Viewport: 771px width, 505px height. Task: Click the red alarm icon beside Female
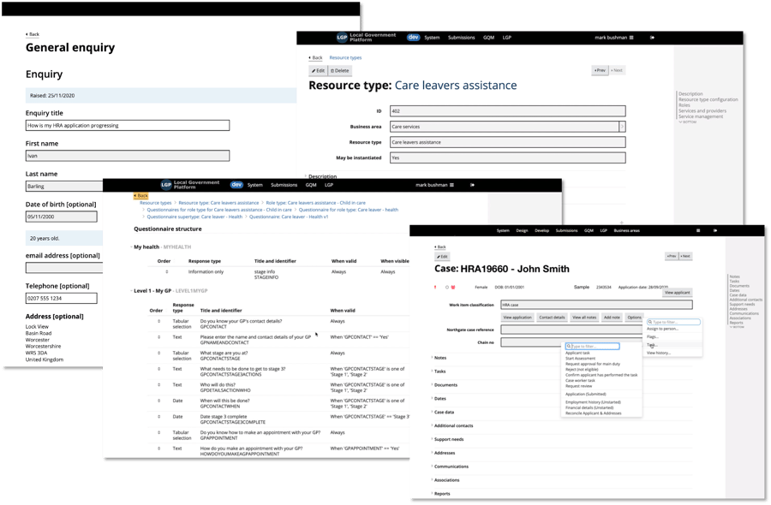453,288
